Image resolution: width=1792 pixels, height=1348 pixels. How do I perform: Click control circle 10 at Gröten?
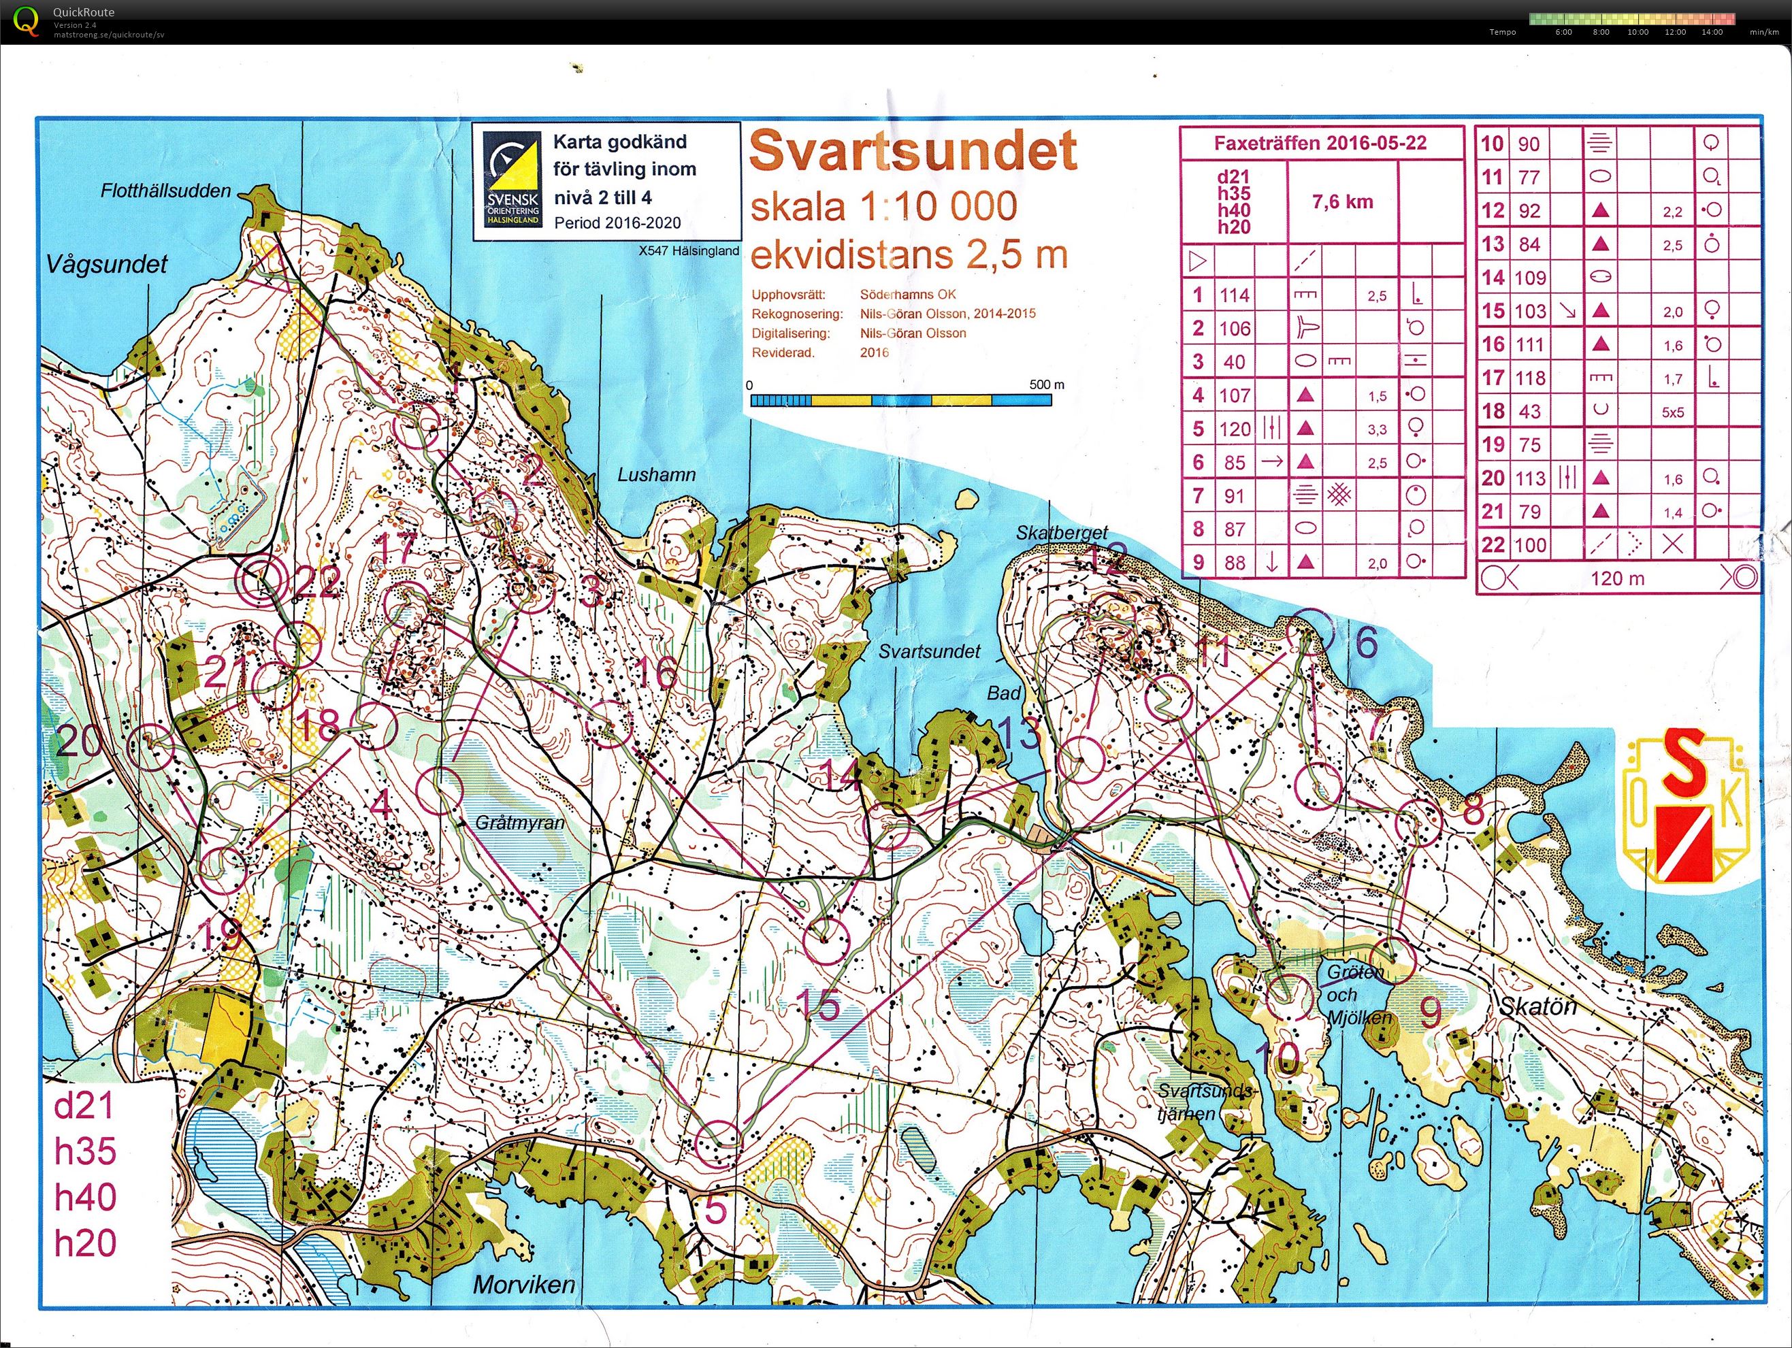pos(1287,996)
